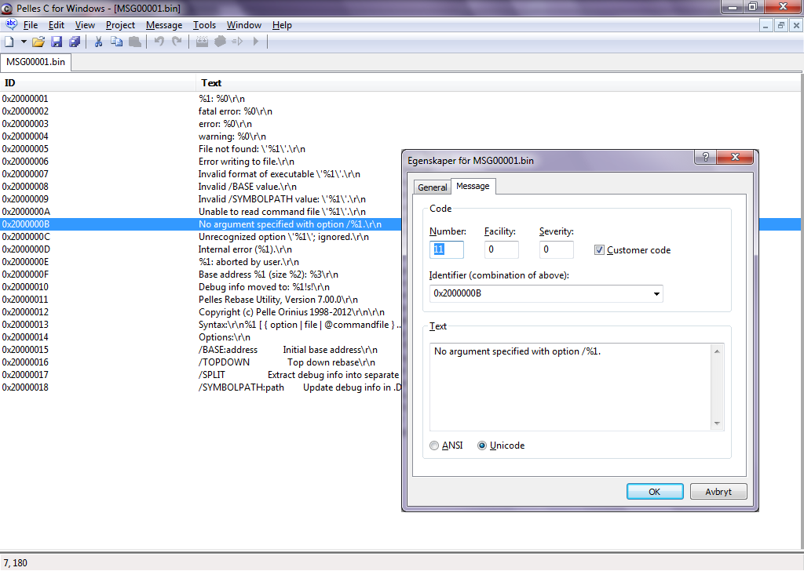Screen dimensions: 804x571
Task: Open the Tools menu
Action: point(205,25)
